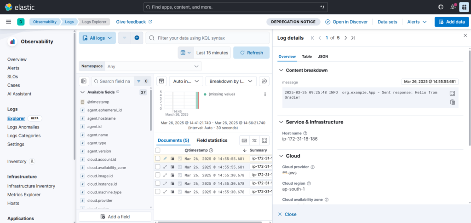Click the global Find apps search bar

pyautogui.click(x=235, y=7)
